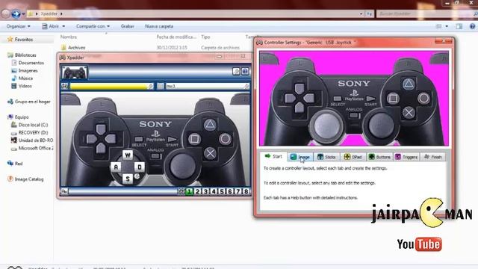Screen dimensions: 478x269
Task: Expand the Abrir dropdown arrow
Action: [x=63, y=26]
